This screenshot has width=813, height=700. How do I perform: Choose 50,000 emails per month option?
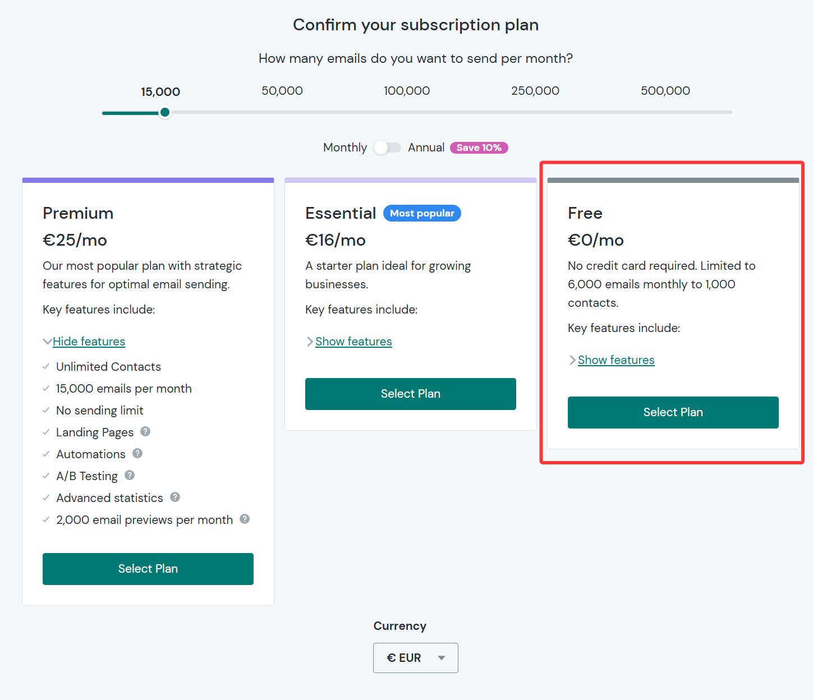tap(282, 91)
